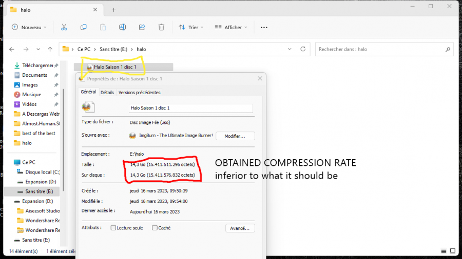The height and width of the screenshot is (259, 462).
Task: Enable the Lecture seule checkbox
Action: 113,228
